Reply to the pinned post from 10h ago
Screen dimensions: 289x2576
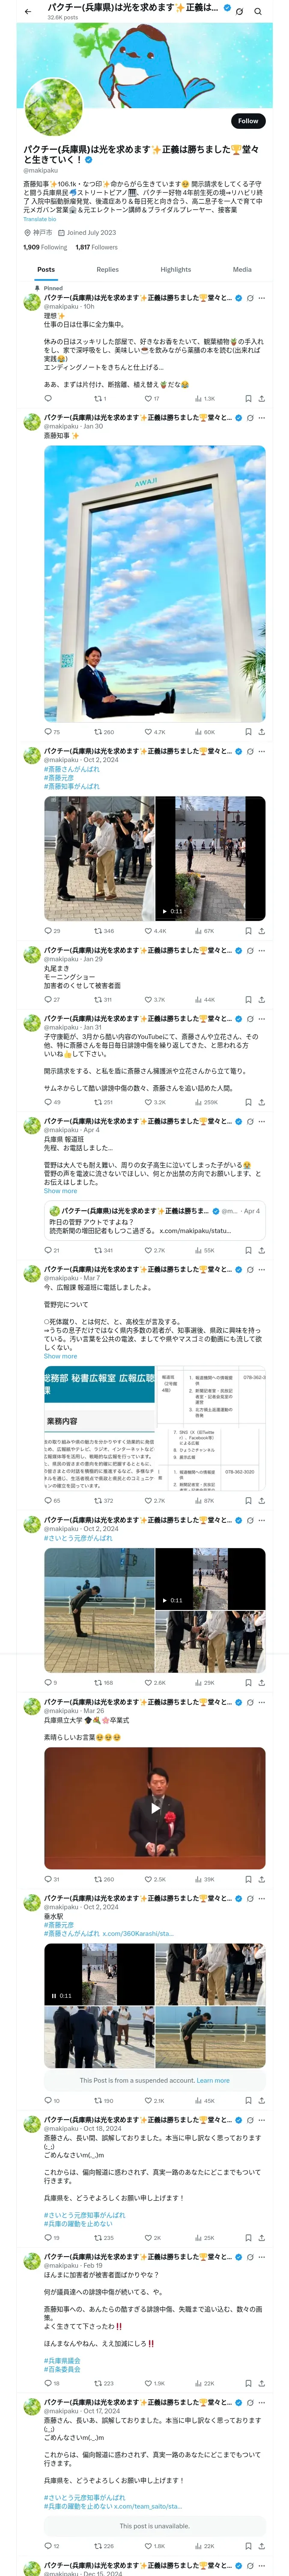pos(48,398)
